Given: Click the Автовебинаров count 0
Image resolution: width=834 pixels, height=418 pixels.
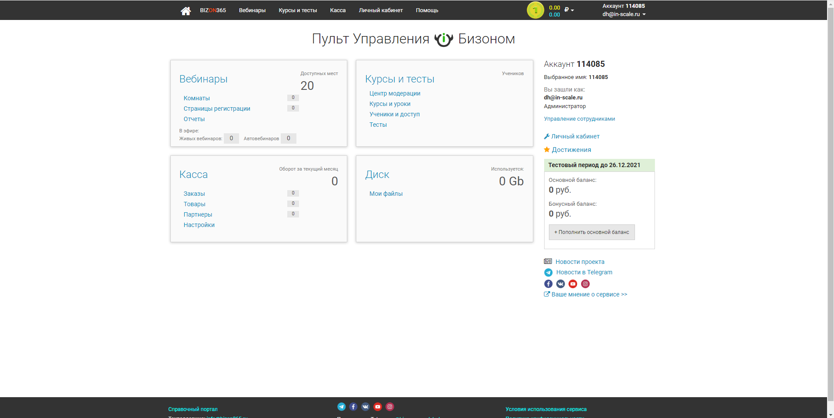Looking at the screenshot, I should point(289,138).
